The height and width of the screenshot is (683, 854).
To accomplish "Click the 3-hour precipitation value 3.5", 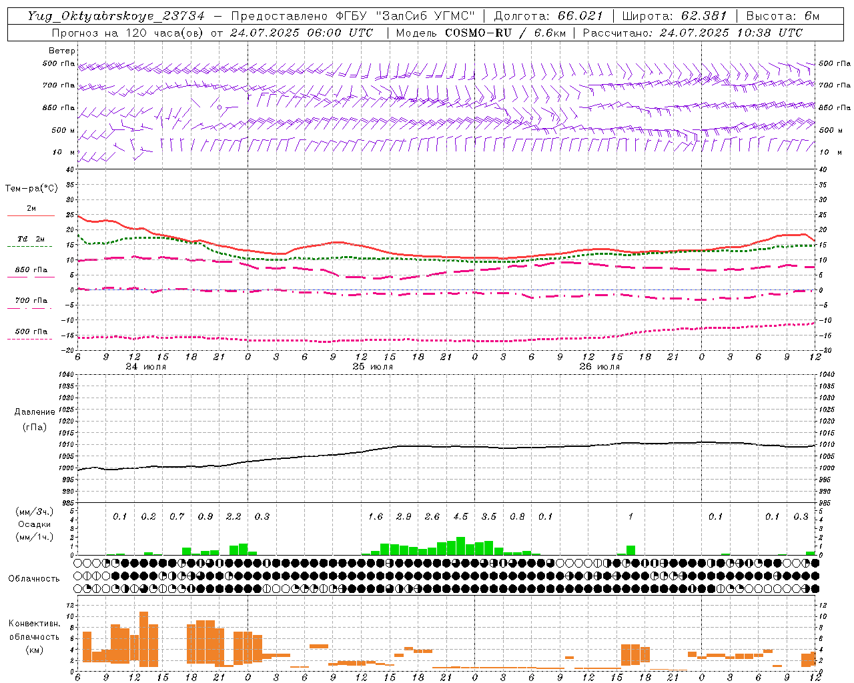I will click(489, 516).
